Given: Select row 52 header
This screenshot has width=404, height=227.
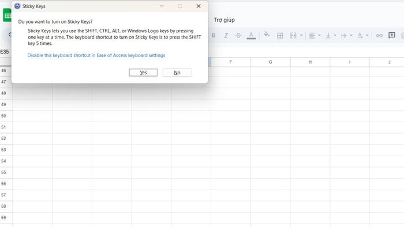Looking at the screenshot, I should [x=6, y=139].
